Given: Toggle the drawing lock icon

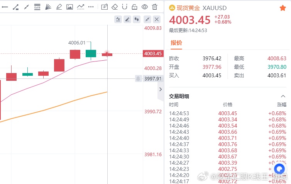Looking at the screenshot, I should coord(135,7).
